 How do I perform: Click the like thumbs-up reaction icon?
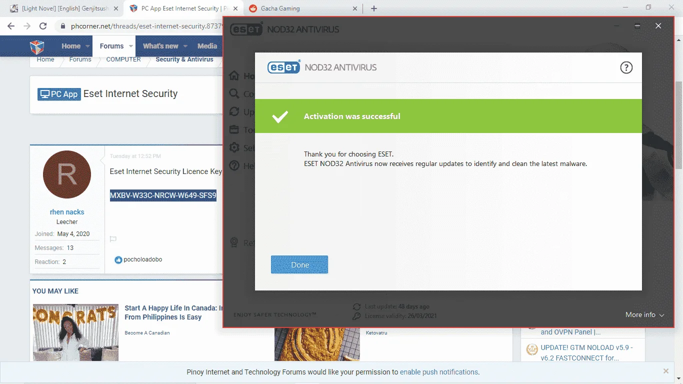coord(118,260)
